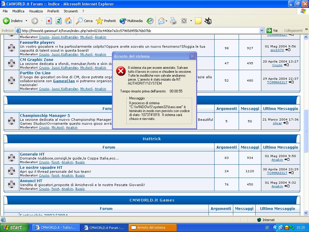Click the Internet zone status bar entry
The image size is (309, 232).
266,220
